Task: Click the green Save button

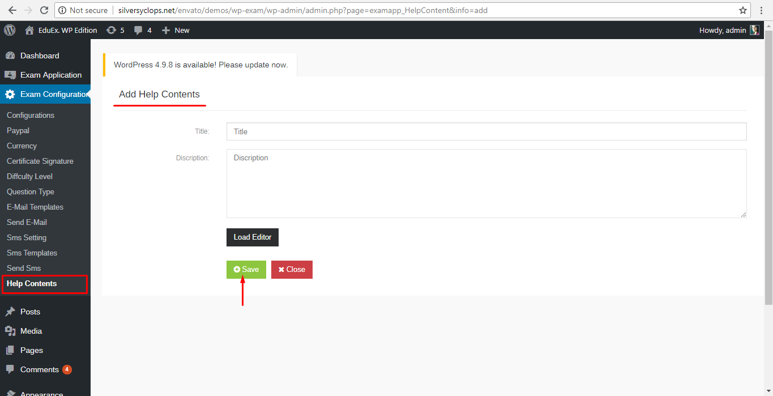Action: pos(246,270)
